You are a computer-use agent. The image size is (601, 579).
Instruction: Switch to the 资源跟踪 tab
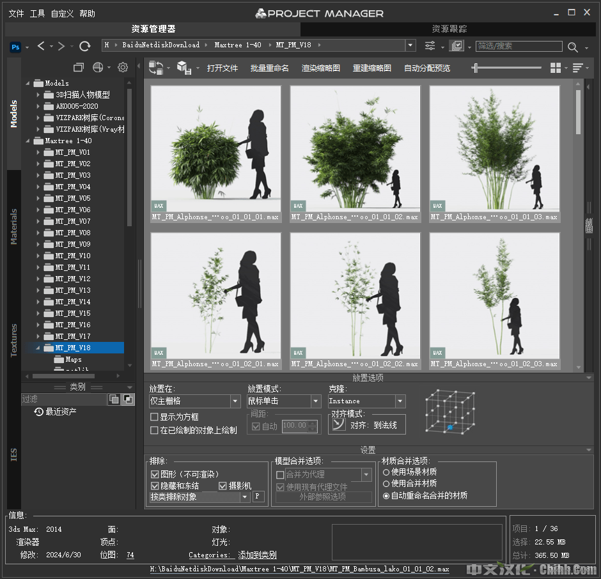click(x=449, y=29)
